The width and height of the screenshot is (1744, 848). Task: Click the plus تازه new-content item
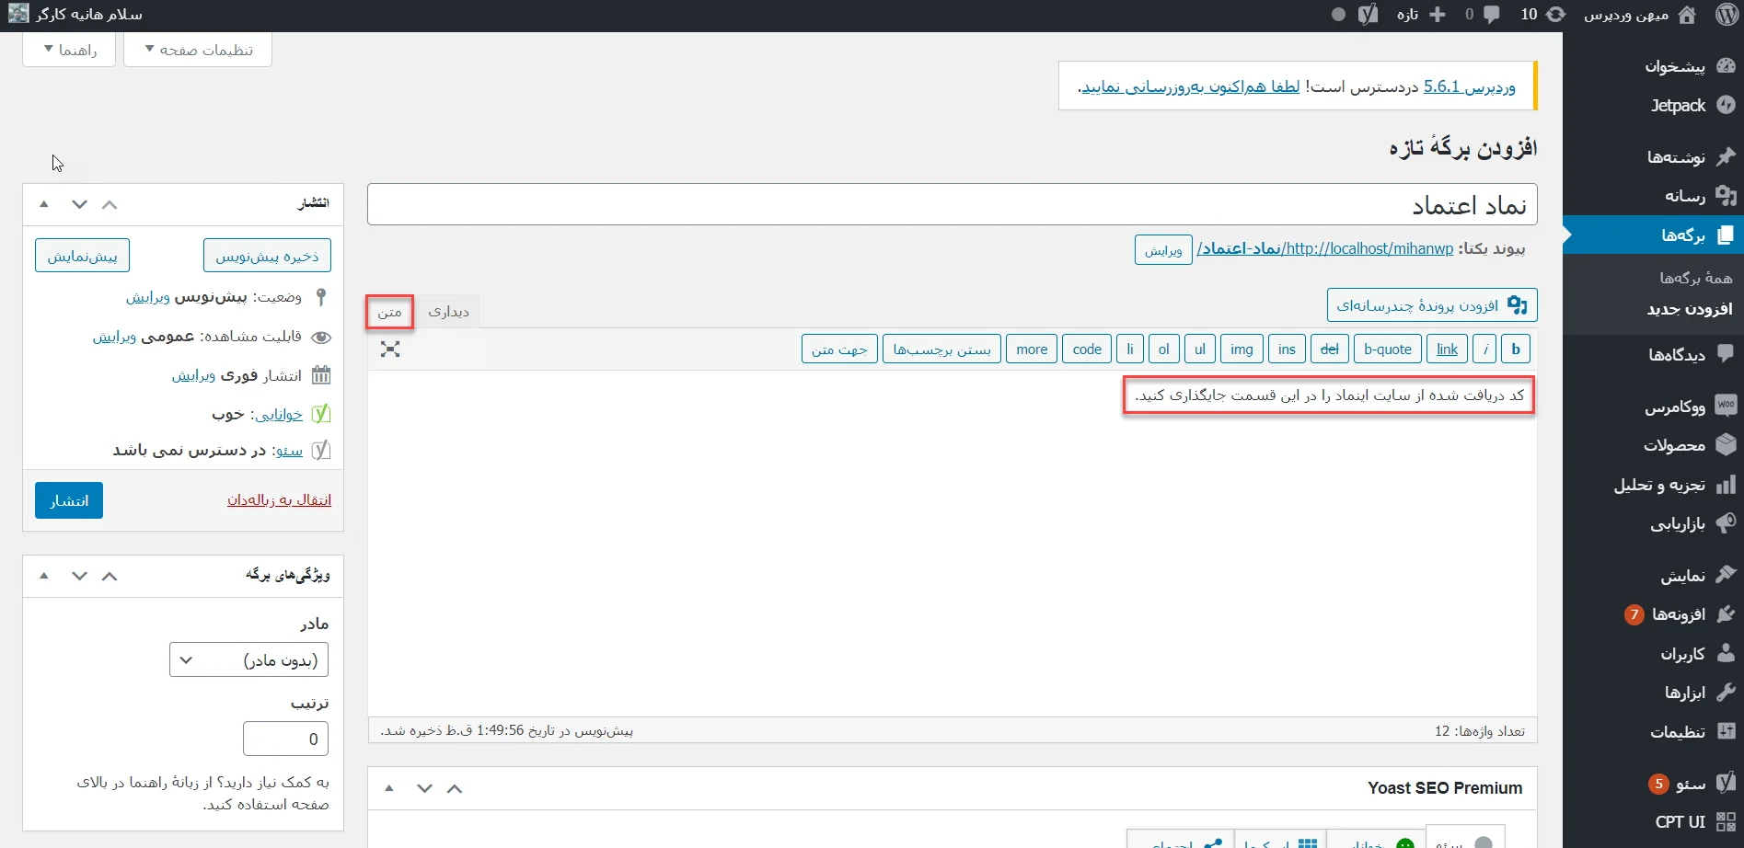point(1421,15)
